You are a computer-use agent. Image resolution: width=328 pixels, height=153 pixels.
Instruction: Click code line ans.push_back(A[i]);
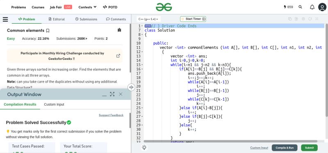[x=210, y=74]
